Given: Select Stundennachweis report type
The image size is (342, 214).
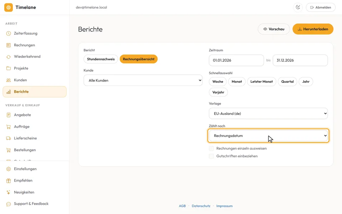Looking at the screenshot, I should [101, 59].
